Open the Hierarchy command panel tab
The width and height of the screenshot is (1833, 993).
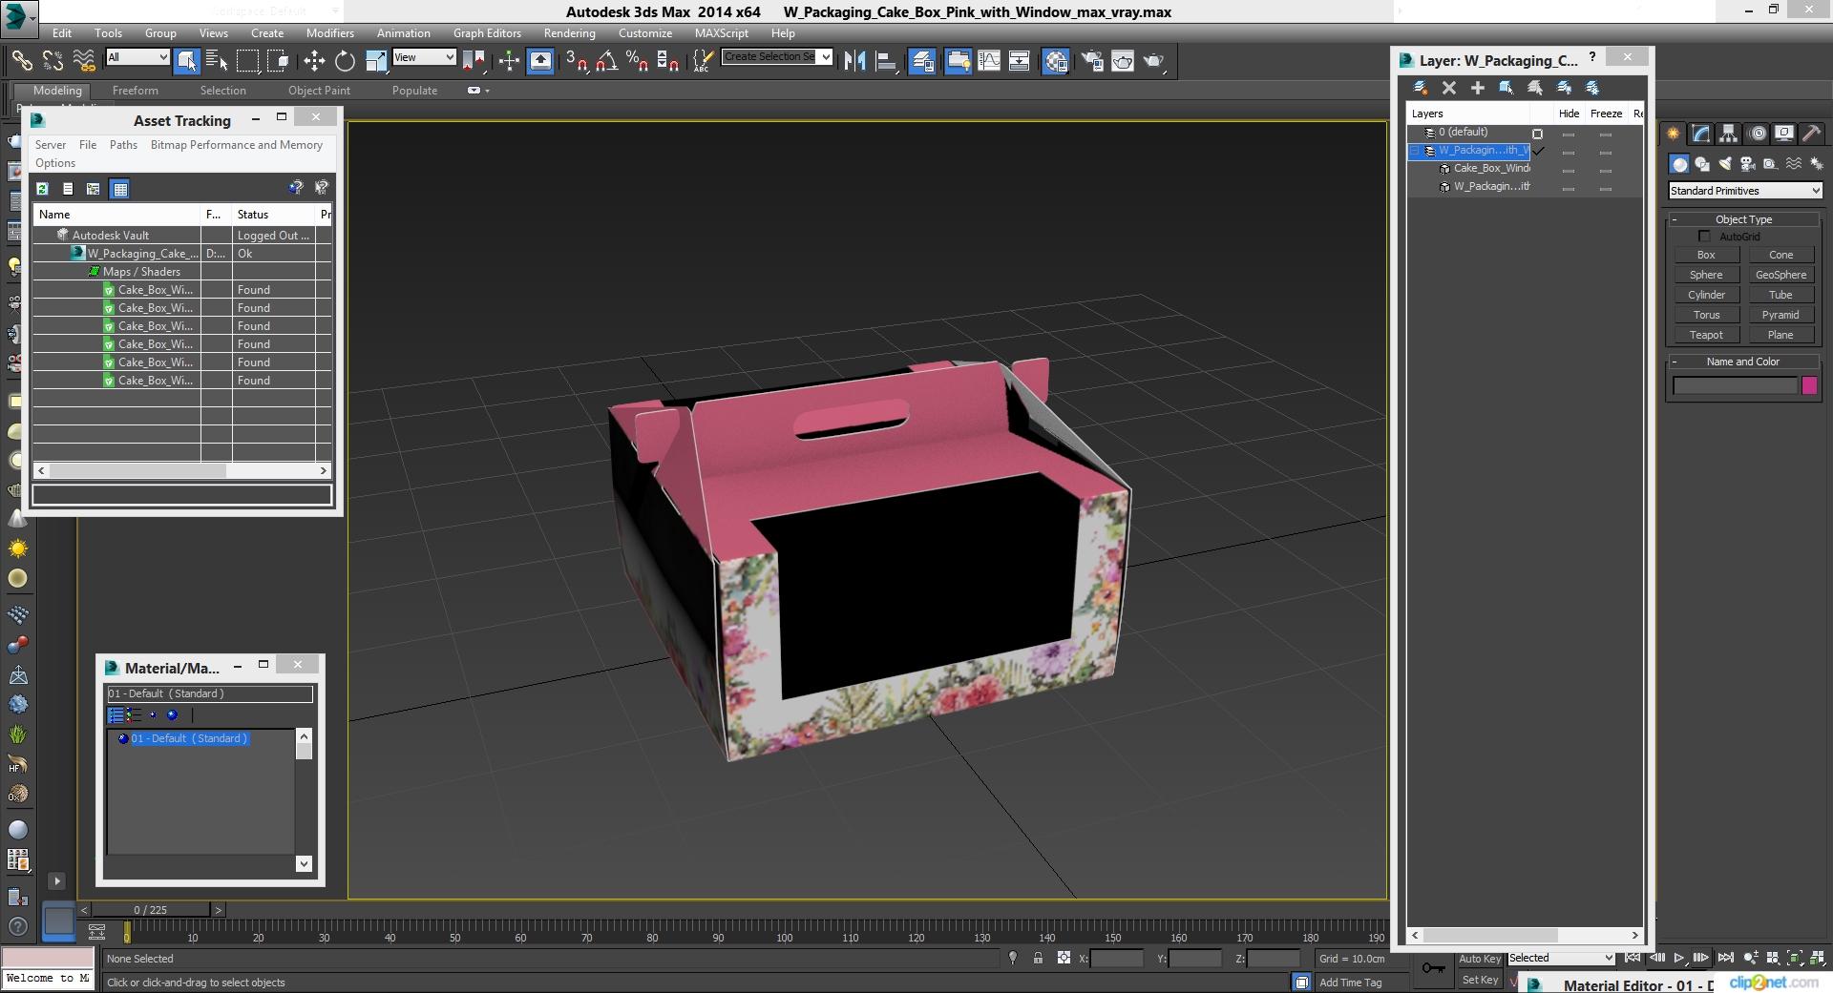[x=1729, y=134]
